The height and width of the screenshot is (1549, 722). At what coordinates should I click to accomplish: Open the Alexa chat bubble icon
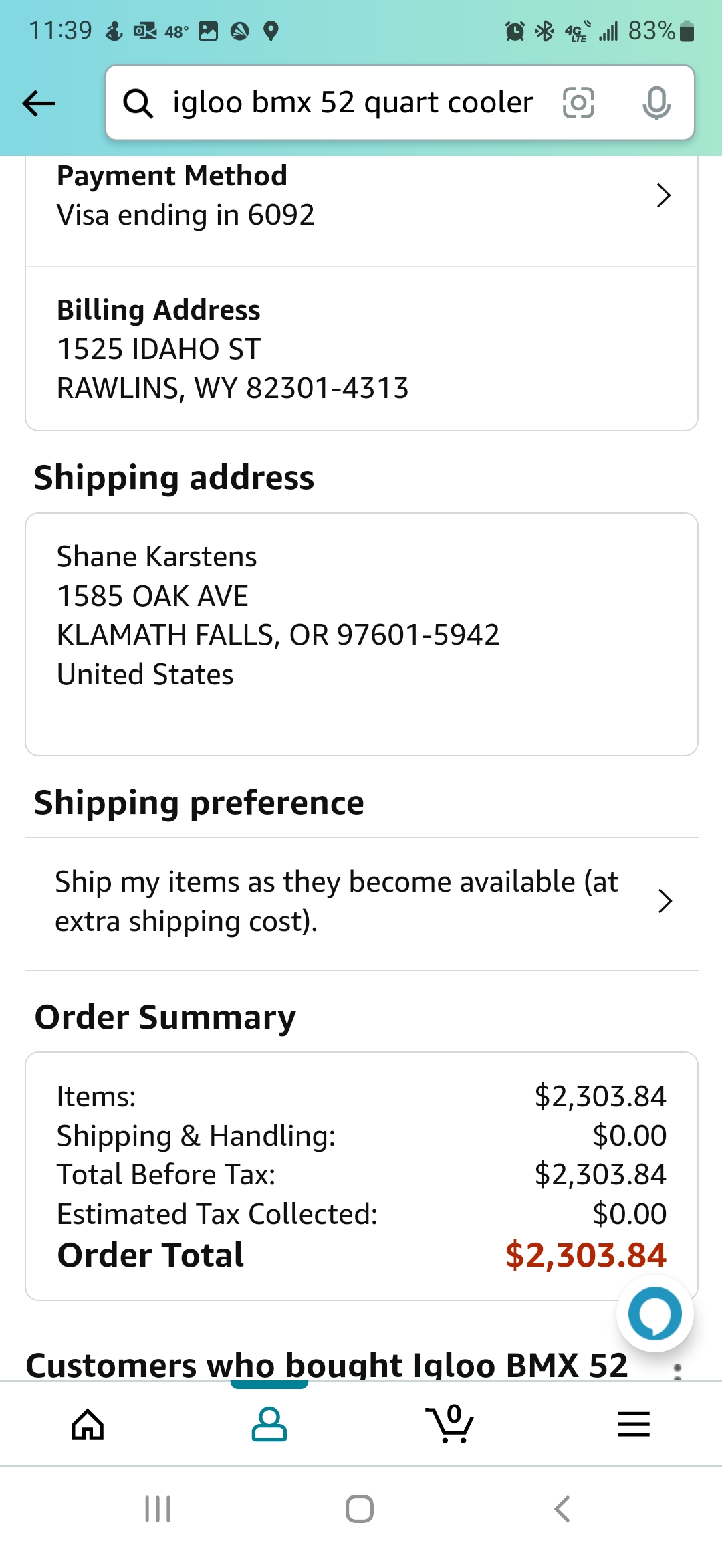[654, 1314]
